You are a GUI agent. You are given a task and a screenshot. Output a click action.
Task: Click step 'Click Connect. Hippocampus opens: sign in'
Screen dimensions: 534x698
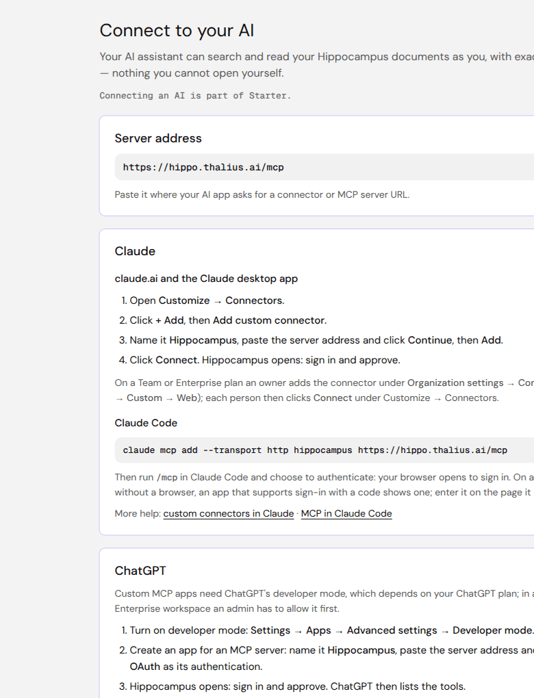265,360
